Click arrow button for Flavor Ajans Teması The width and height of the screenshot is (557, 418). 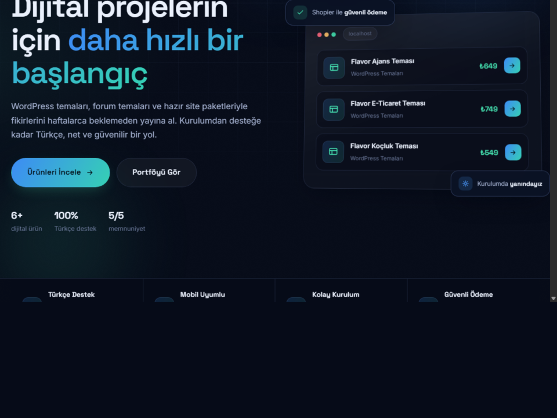point(512,66)
